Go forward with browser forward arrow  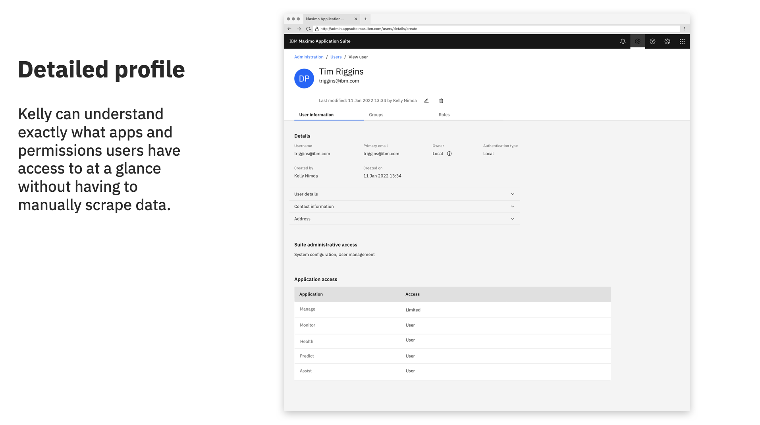click(x=299, y=29)
